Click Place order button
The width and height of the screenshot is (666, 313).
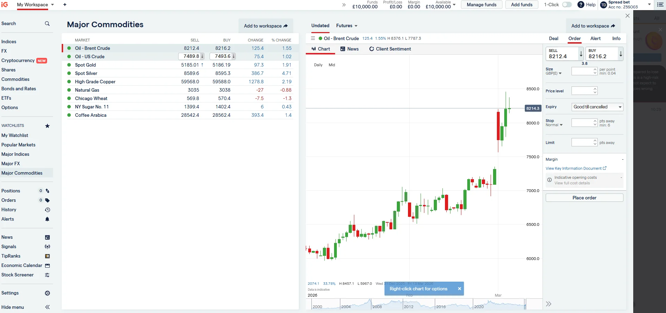(x=584, y=198)
